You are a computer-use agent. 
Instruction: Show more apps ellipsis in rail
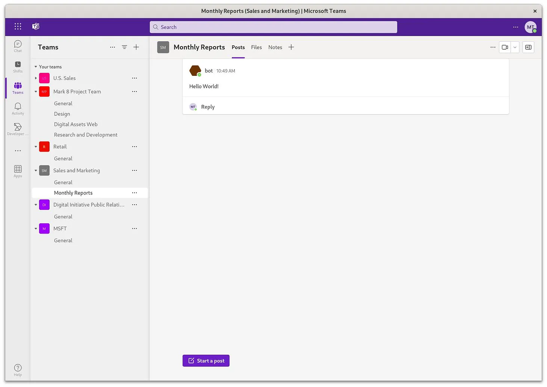[18, 151]
